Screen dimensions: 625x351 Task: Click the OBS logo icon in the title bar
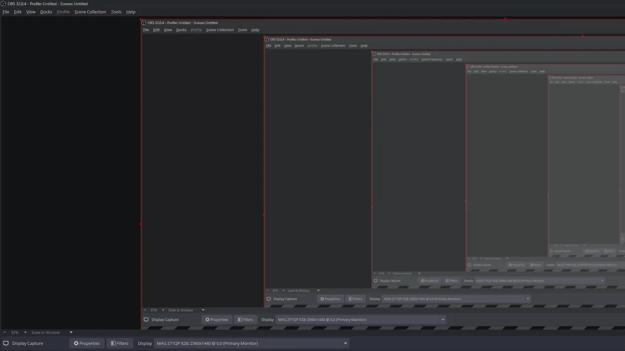(x=3, y=3)
